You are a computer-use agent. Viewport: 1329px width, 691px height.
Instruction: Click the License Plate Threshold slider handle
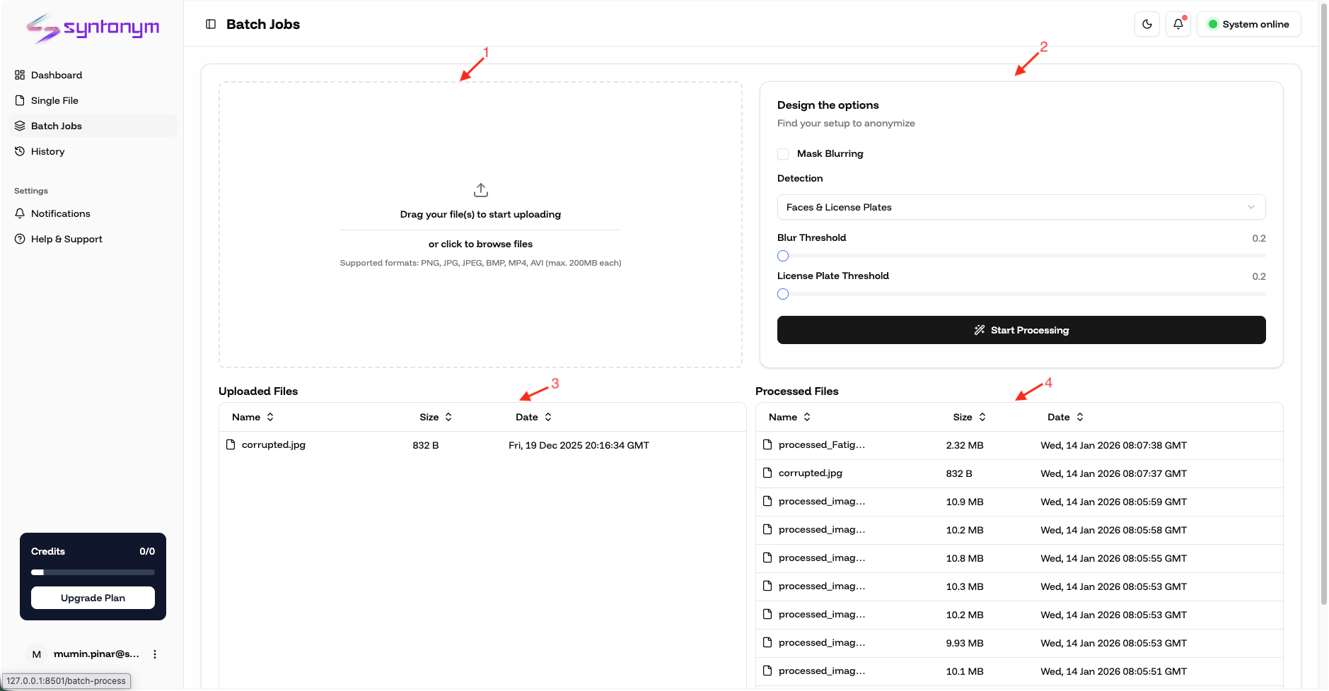click(x=783, y=294)
